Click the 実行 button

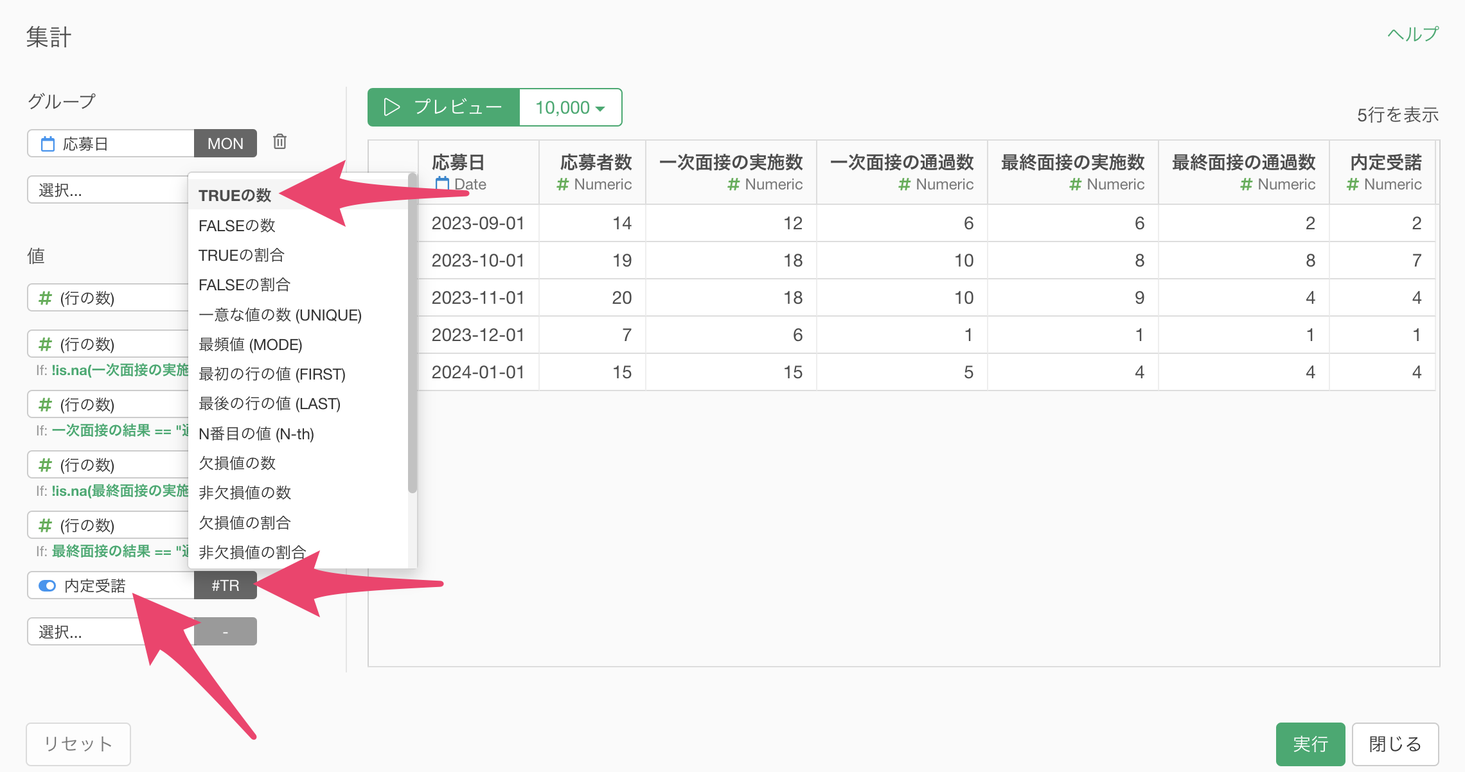pos(1310,744)
